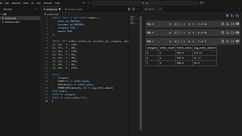Export JSON for the second SQL result block
The height and width of the screenshot is (136, 242).
tap(233, 33)
